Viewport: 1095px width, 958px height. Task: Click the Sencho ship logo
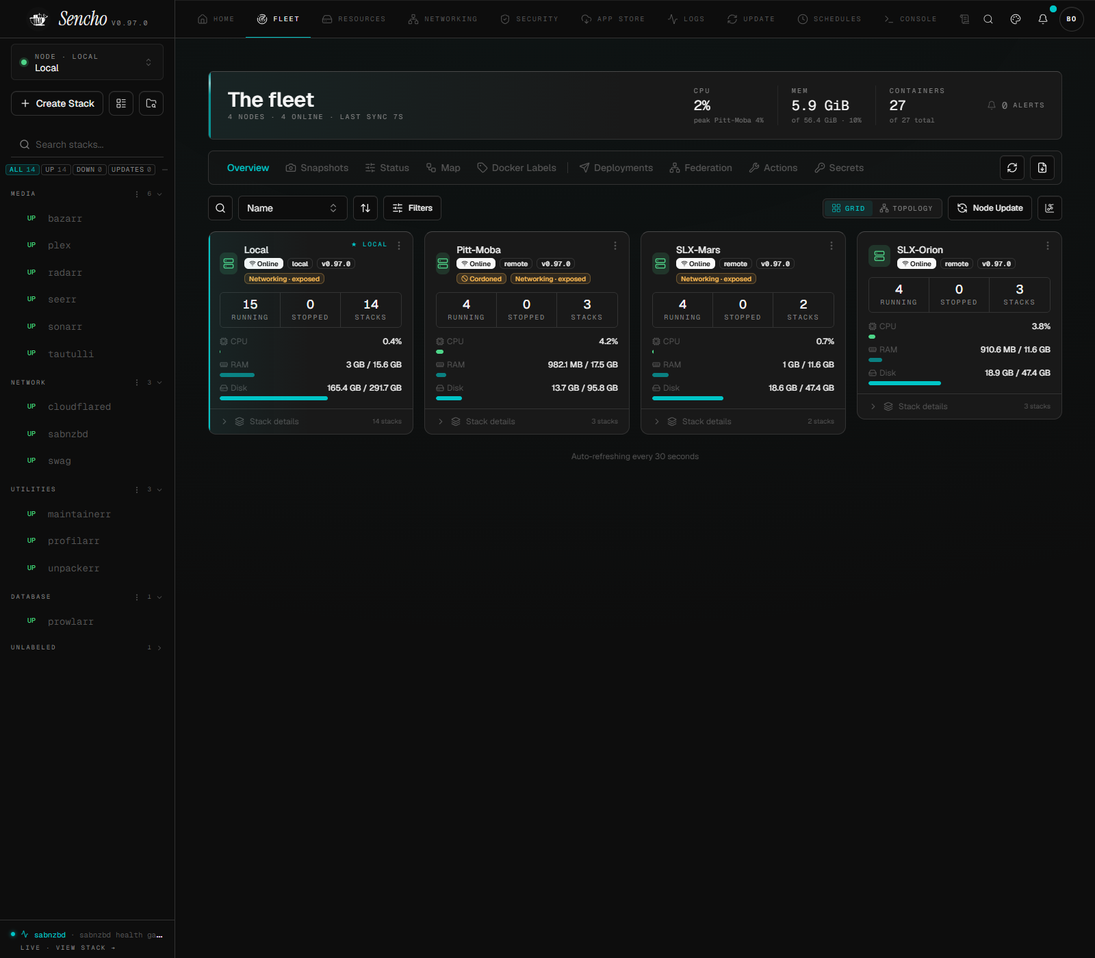tap(39, 19)
